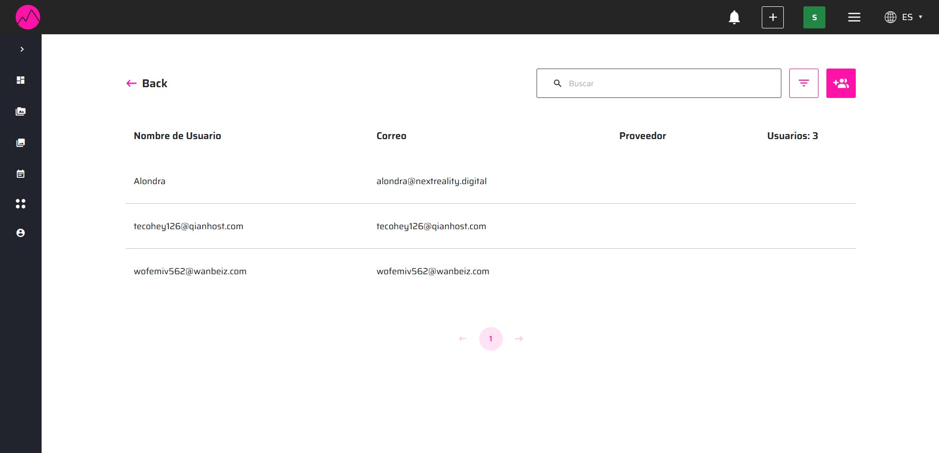This screenshot has width=939, height=453.
Task: Select the Alondra user name
Action: pos(149,181)
